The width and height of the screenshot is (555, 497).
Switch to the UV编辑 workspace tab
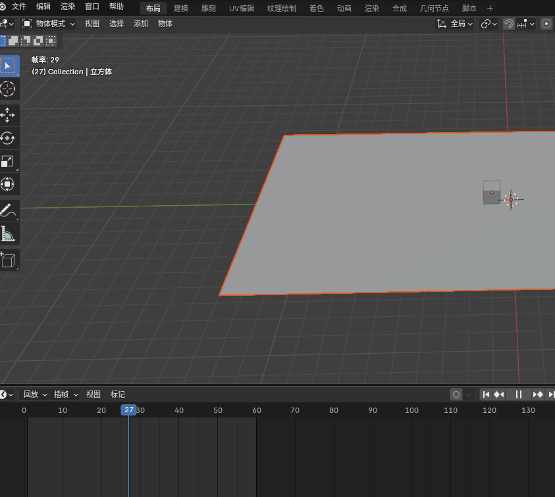click(242, 8)
